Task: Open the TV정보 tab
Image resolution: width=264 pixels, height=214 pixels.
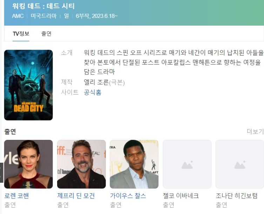Action: (x=21, y=34)
